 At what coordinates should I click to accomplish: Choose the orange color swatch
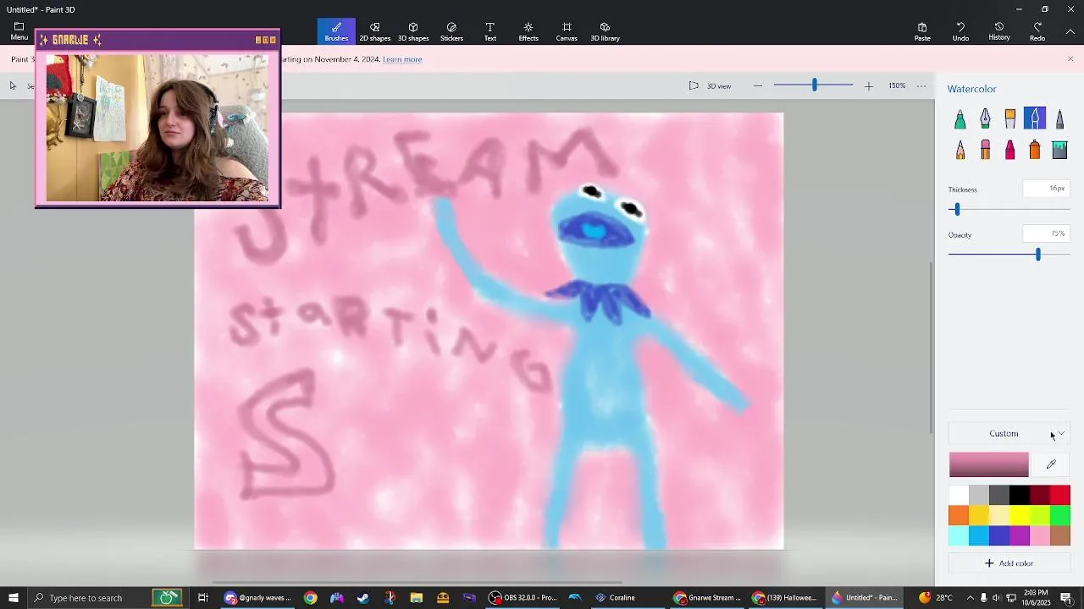point(958,515)
